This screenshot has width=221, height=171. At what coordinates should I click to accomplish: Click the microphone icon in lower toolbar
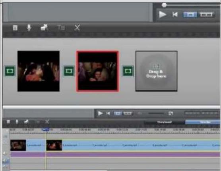point(17,121)
